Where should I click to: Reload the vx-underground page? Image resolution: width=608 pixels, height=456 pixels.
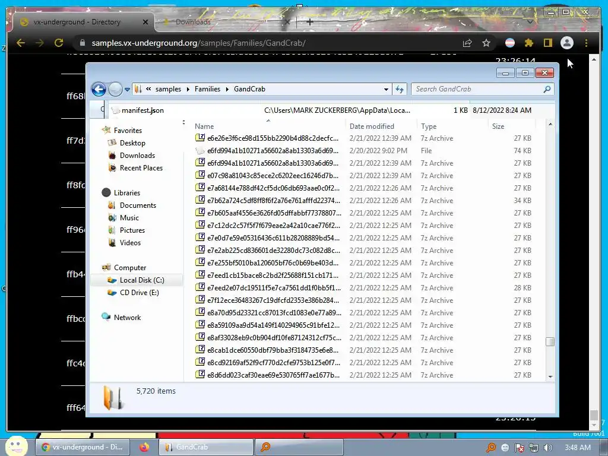click(59, 43)
